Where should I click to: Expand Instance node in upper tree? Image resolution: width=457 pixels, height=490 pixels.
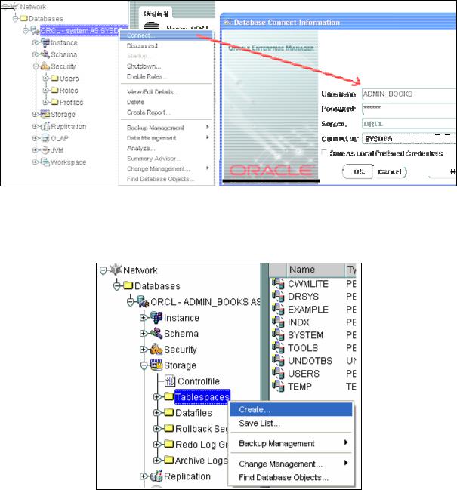coord(36,42)
